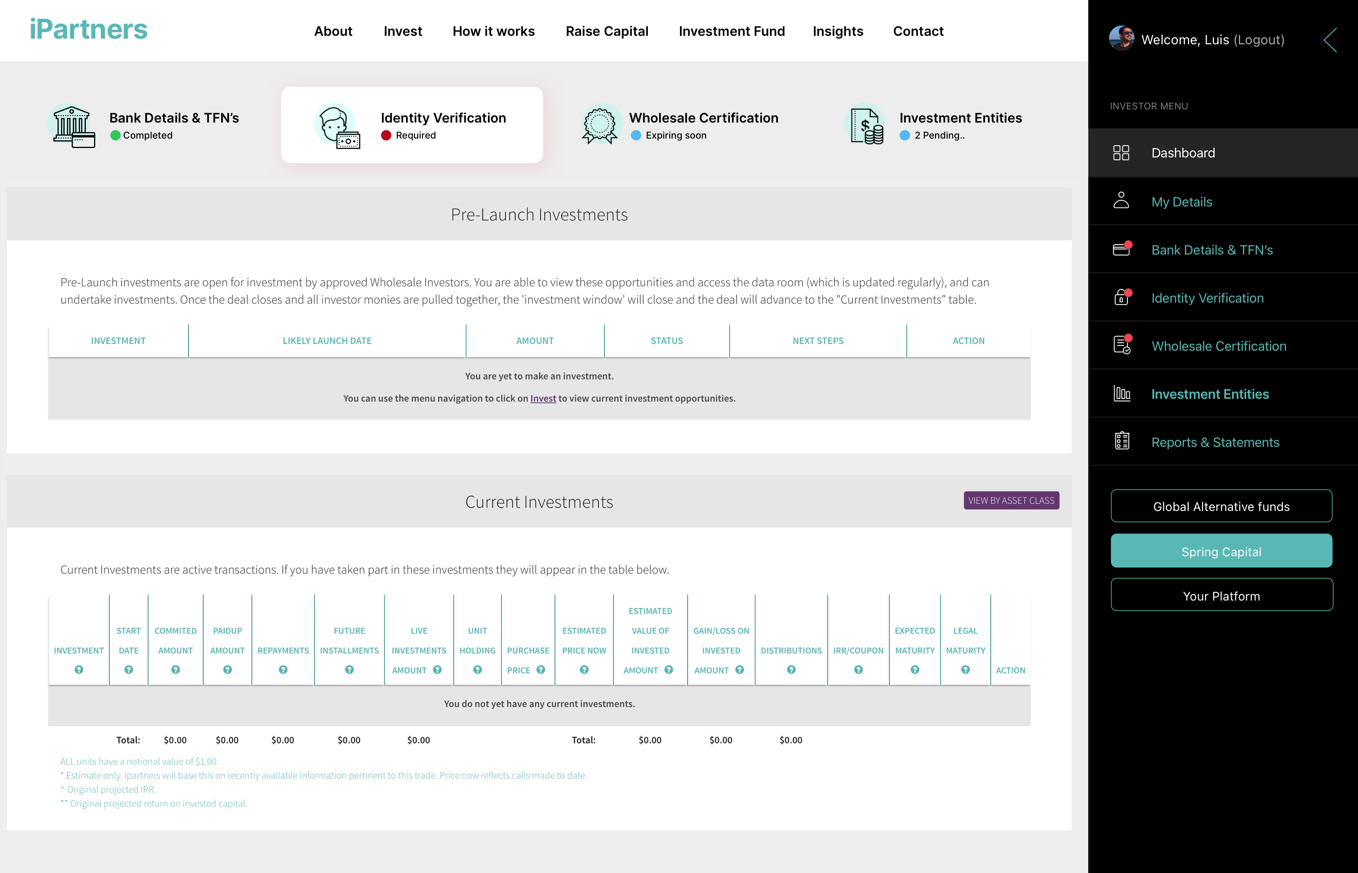Click the Wholesale Certification document icon in sidebar
This screenshot has width=1358, height=873.
(x=1121, y=345)
